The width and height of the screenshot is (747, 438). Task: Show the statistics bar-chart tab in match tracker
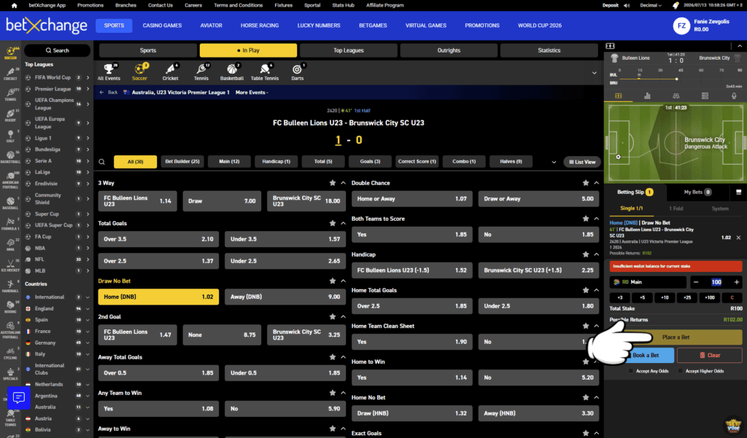(x=647, y=95)
